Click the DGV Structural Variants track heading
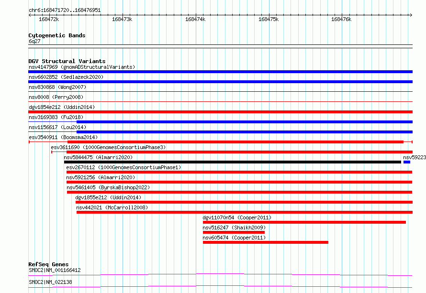The width and height of the screenshot is (426, 293). (67, 61)
